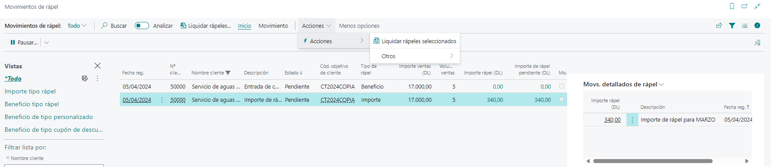Click the bookmark icon in title bar
Image resolution: width=771 pixels, height=167 pixels.
732,6
